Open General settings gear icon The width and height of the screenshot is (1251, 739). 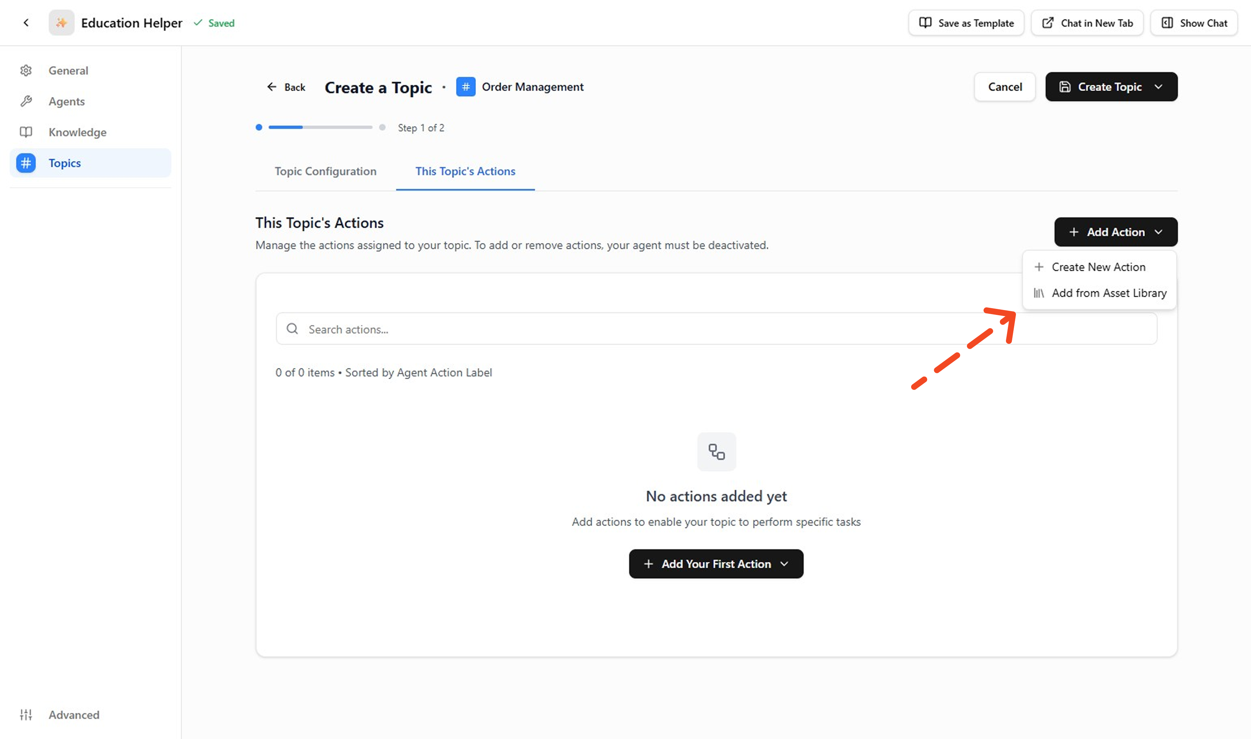(26, 71)
